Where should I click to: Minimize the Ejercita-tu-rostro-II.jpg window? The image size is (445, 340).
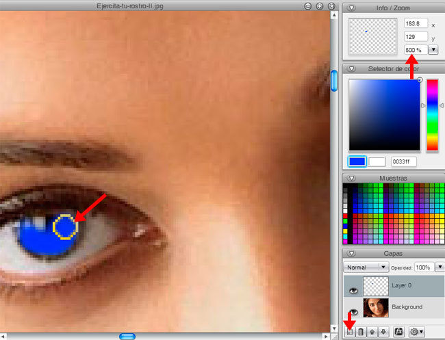coord(307,6)
